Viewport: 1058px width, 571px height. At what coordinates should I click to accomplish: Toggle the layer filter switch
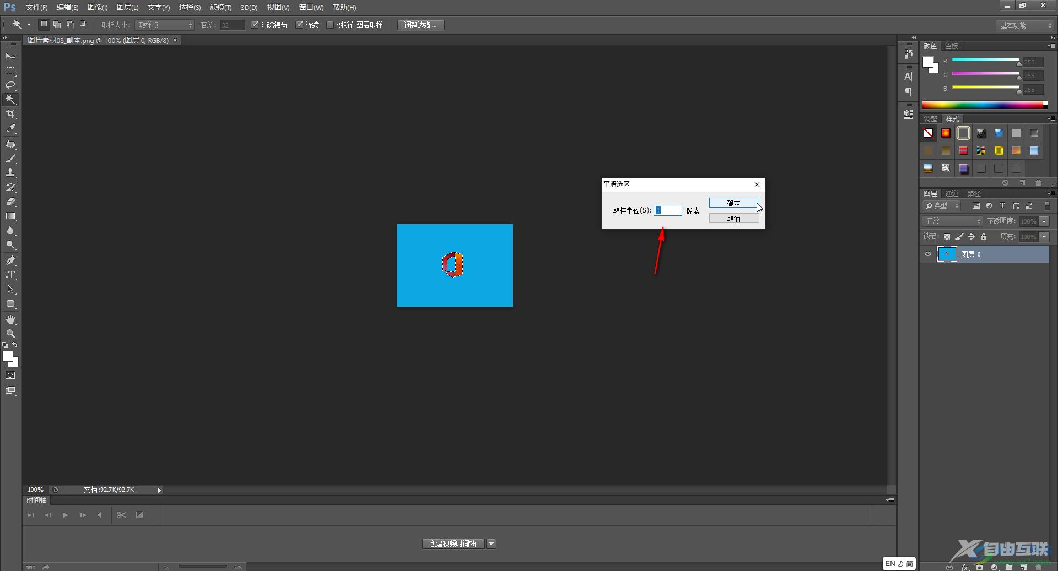[1048, 205]
